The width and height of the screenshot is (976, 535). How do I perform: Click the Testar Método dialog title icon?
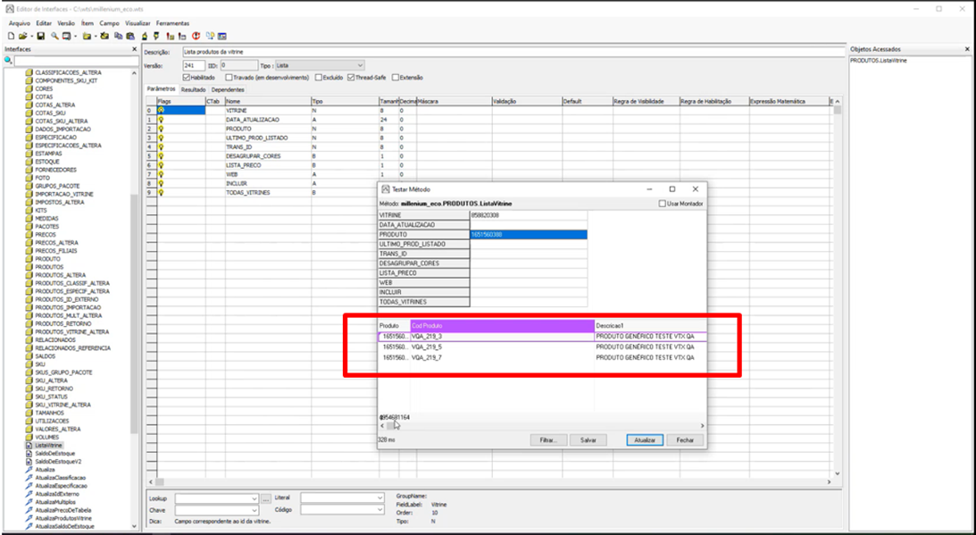[x=385, y=188]
